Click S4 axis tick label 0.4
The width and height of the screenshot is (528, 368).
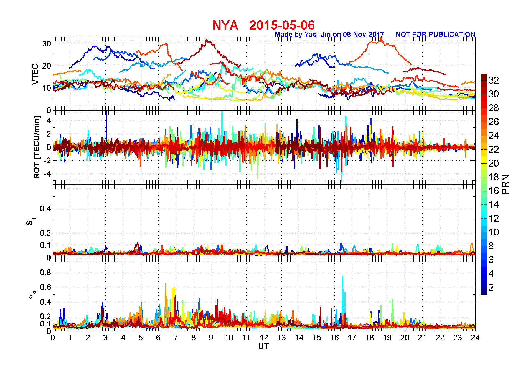[x=46, y=209]
